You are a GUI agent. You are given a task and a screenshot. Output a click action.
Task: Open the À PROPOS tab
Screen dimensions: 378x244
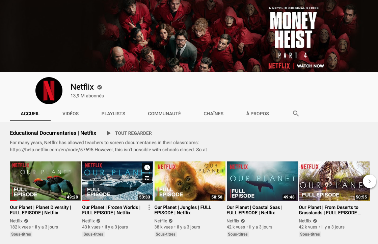coord(258,114)
